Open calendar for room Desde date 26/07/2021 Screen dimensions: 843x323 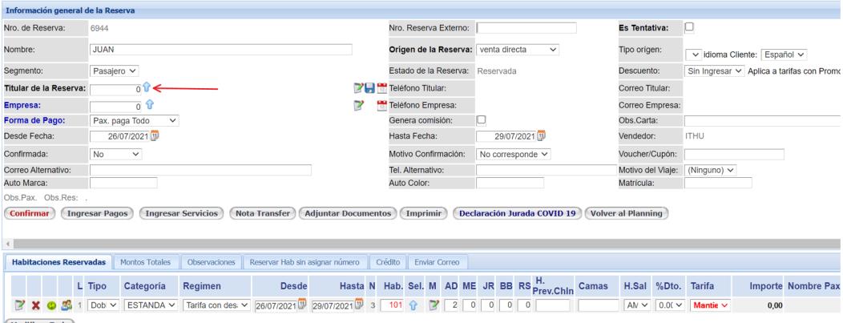click(x=302, y=305)
